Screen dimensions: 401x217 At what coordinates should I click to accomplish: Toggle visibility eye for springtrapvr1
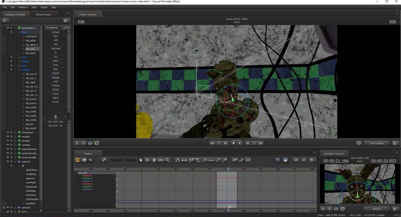click(8, 28)
